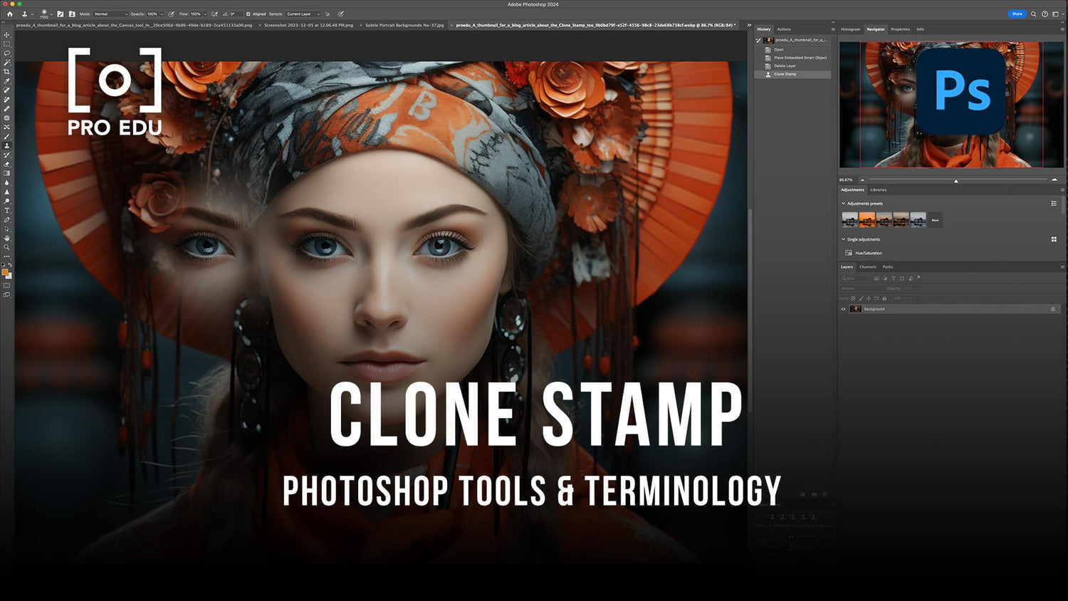The image size is (1068, 601).
Task: Click the blue Share button
Action: tap(1017, 14)
